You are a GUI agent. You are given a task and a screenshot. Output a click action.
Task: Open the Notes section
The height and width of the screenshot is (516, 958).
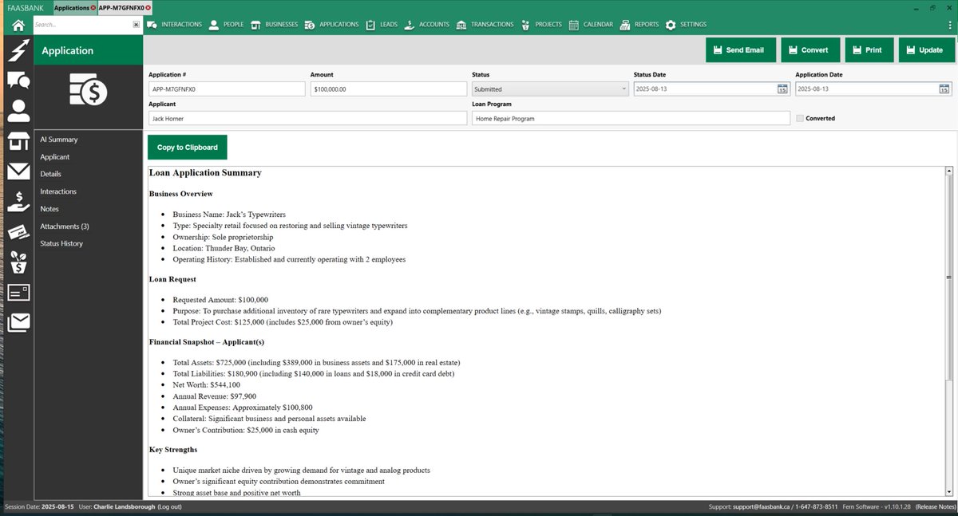click(x=49, y=209)
